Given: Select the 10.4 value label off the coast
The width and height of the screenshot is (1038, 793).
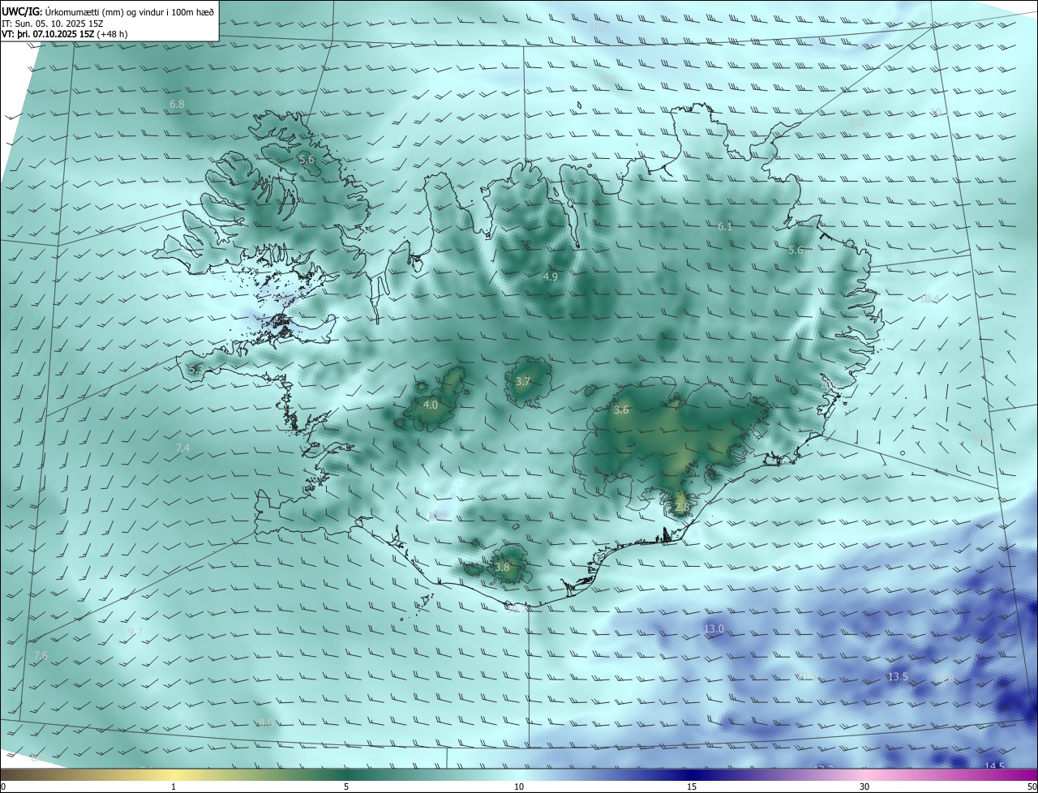Looking at the screenshot, I should click(x=929, y=298).
